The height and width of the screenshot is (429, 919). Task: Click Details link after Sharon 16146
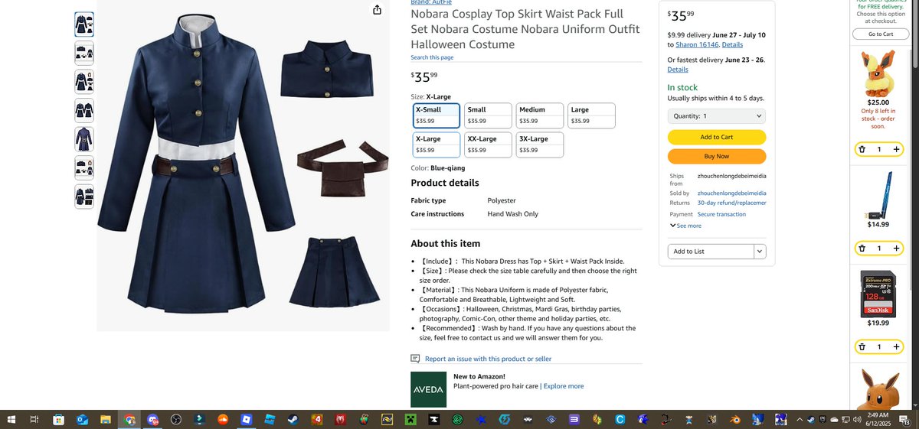732,45
